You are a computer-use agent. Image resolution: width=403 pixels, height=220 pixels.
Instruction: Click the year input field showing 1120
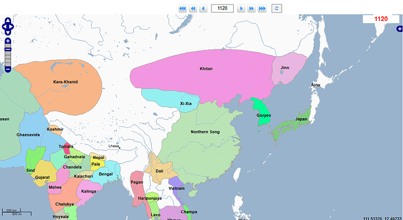(223, 9)
